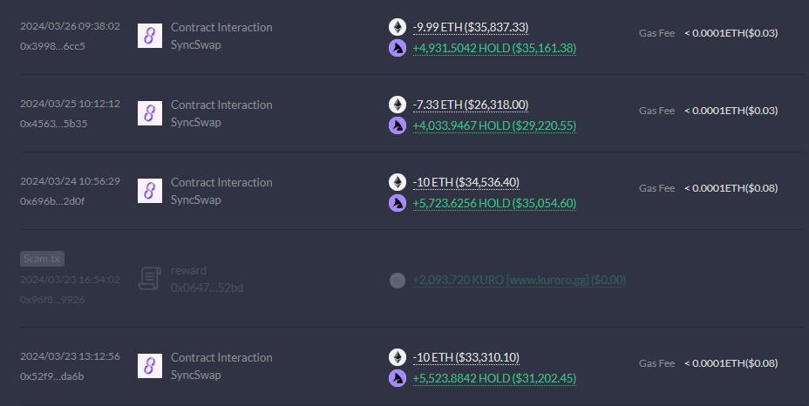The height and width of the screenshot is (406, 809).
Task: Click ETH token icon beside -9.99 ETH
Action: [x=398, y=27]
